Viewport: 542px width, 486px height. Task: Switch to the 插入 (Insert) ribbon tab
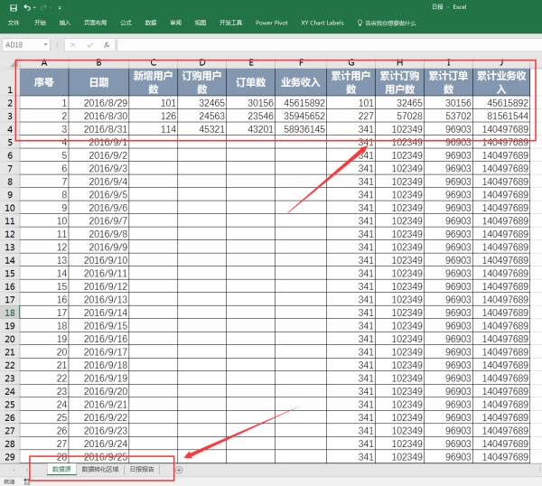coord(64,23)
